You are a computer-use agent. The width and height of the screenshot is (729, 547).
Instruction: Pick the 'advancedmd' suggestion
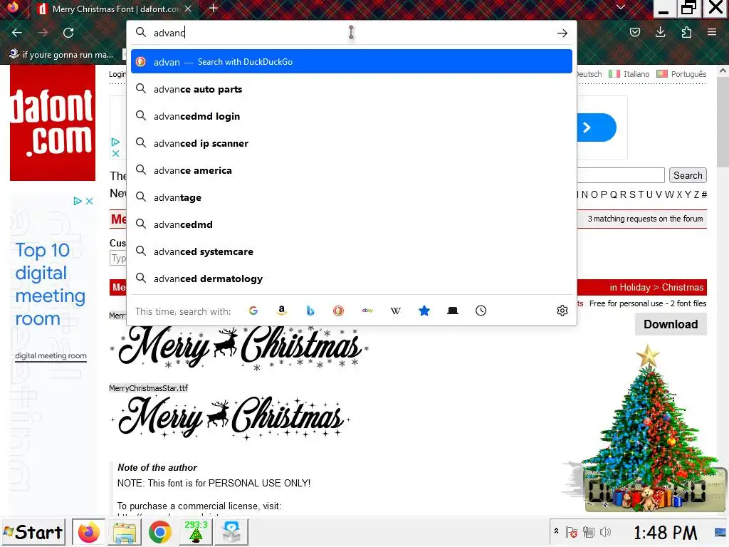tap(352, 224)
